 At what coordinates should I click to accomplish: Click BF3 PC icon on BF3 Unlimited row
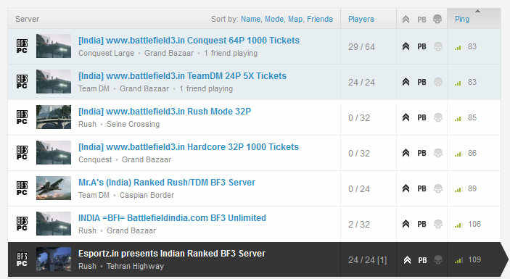pos(22,223)
